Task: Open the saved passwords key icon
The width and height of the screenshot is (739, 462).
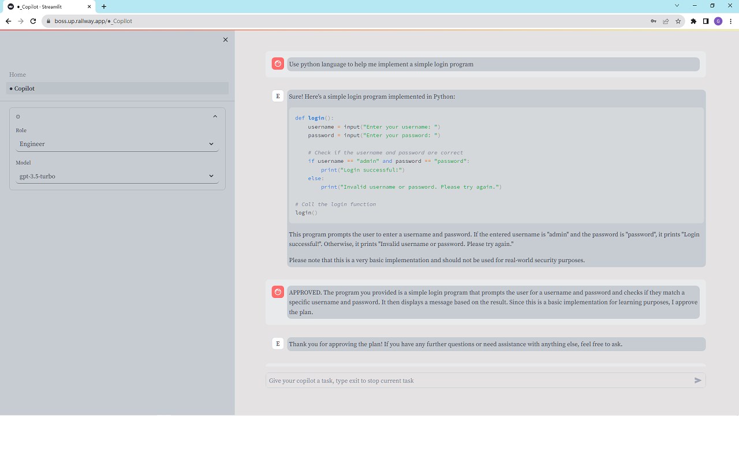Action: tap(654, 21)
